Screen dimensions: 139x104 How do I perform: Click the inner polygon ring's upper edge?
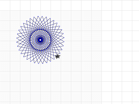[x=41, y=30]
